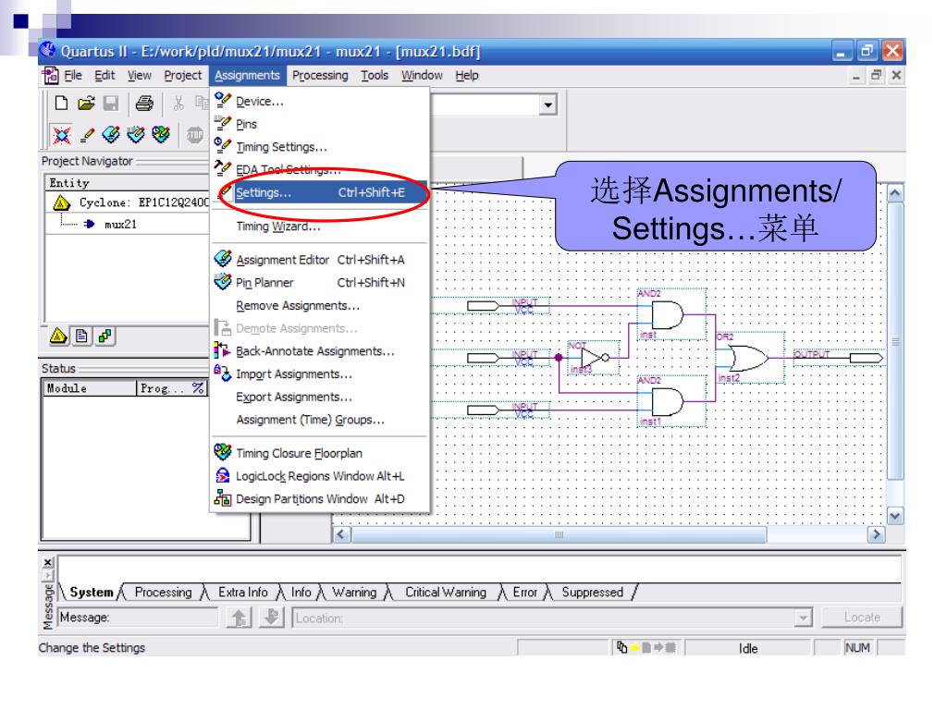The image size is (947, 710).
Task: Select the OR2 gate labeled inst2
Action: [749, 359]
